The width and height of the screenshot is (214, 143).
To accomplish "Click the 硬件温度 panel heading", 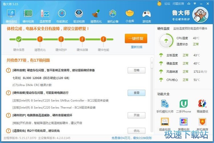I will [x=163, y=28].
